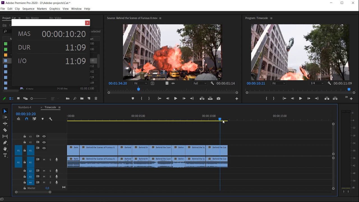Click Lift in the Program monitor
Screen dimensions: 359x202
tap(327, 98)
